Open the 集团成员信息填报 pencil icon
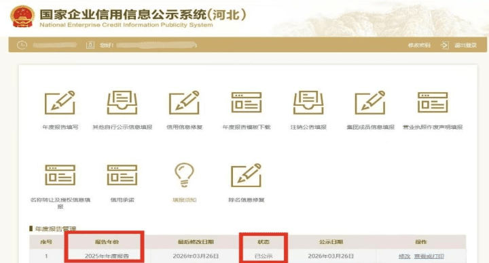 tap(370, 103)
